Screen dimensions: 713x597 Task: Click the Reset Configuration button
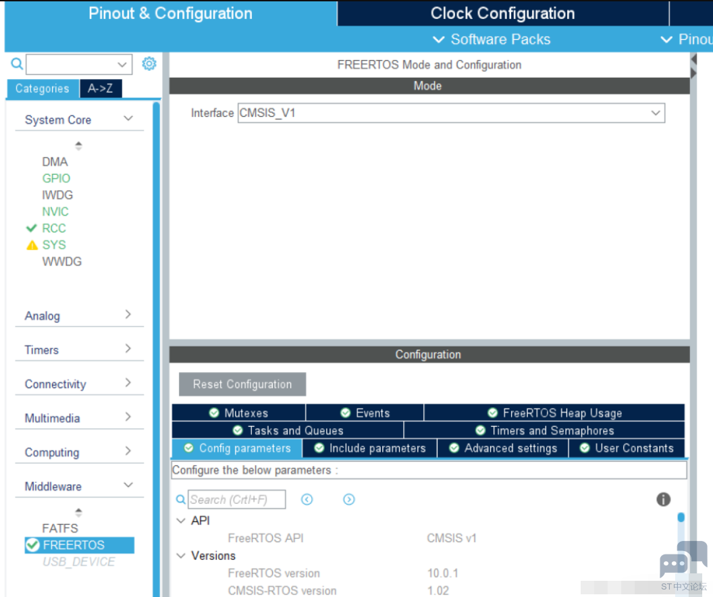coord(242,384)
